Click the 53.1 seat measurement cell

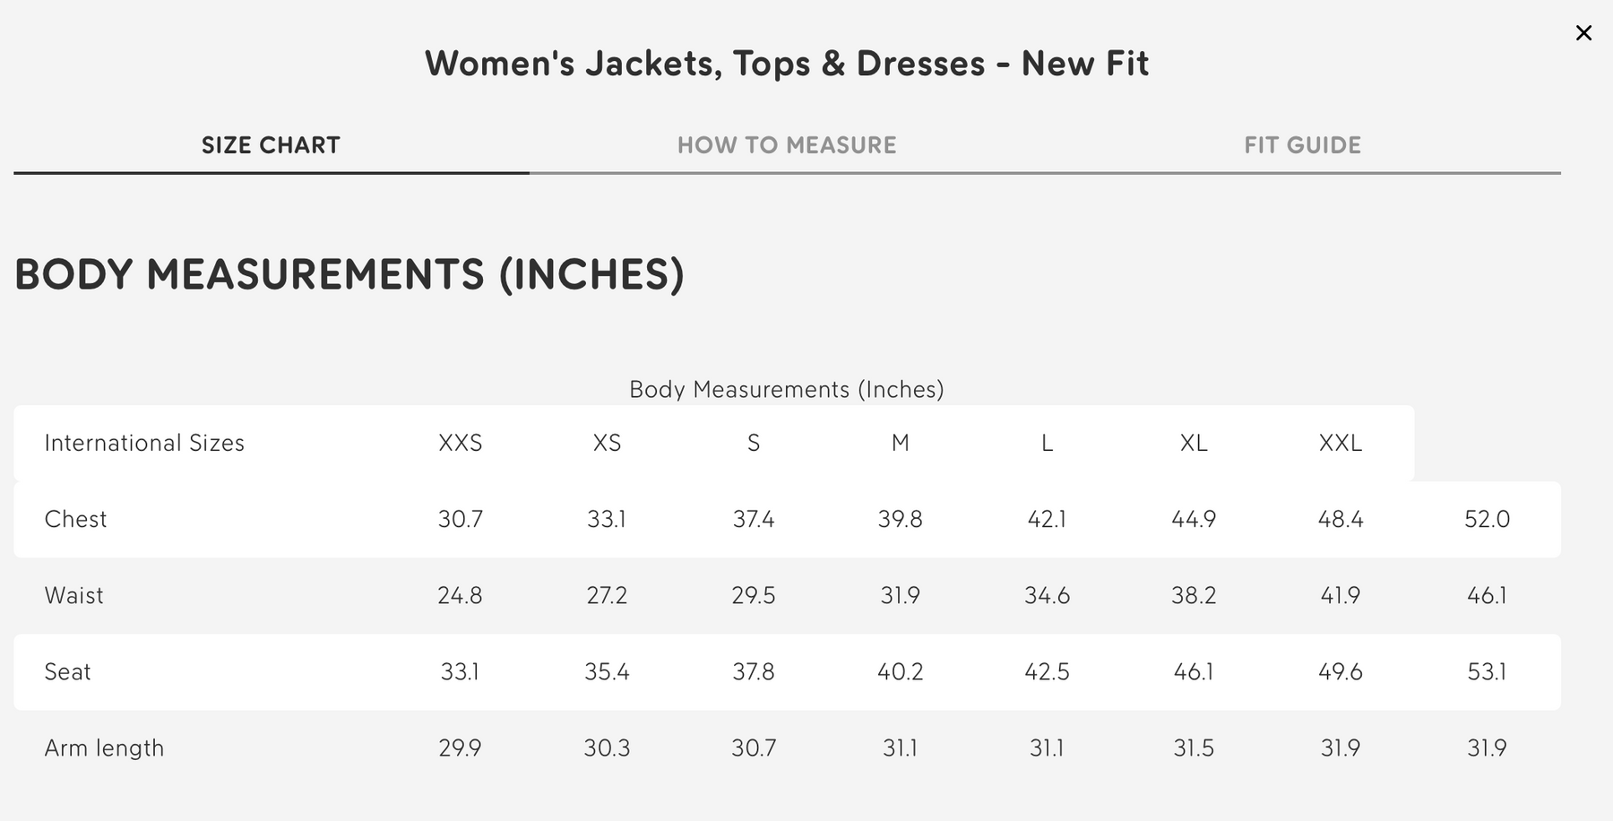pyautogui.click(x=1487, y=671)
